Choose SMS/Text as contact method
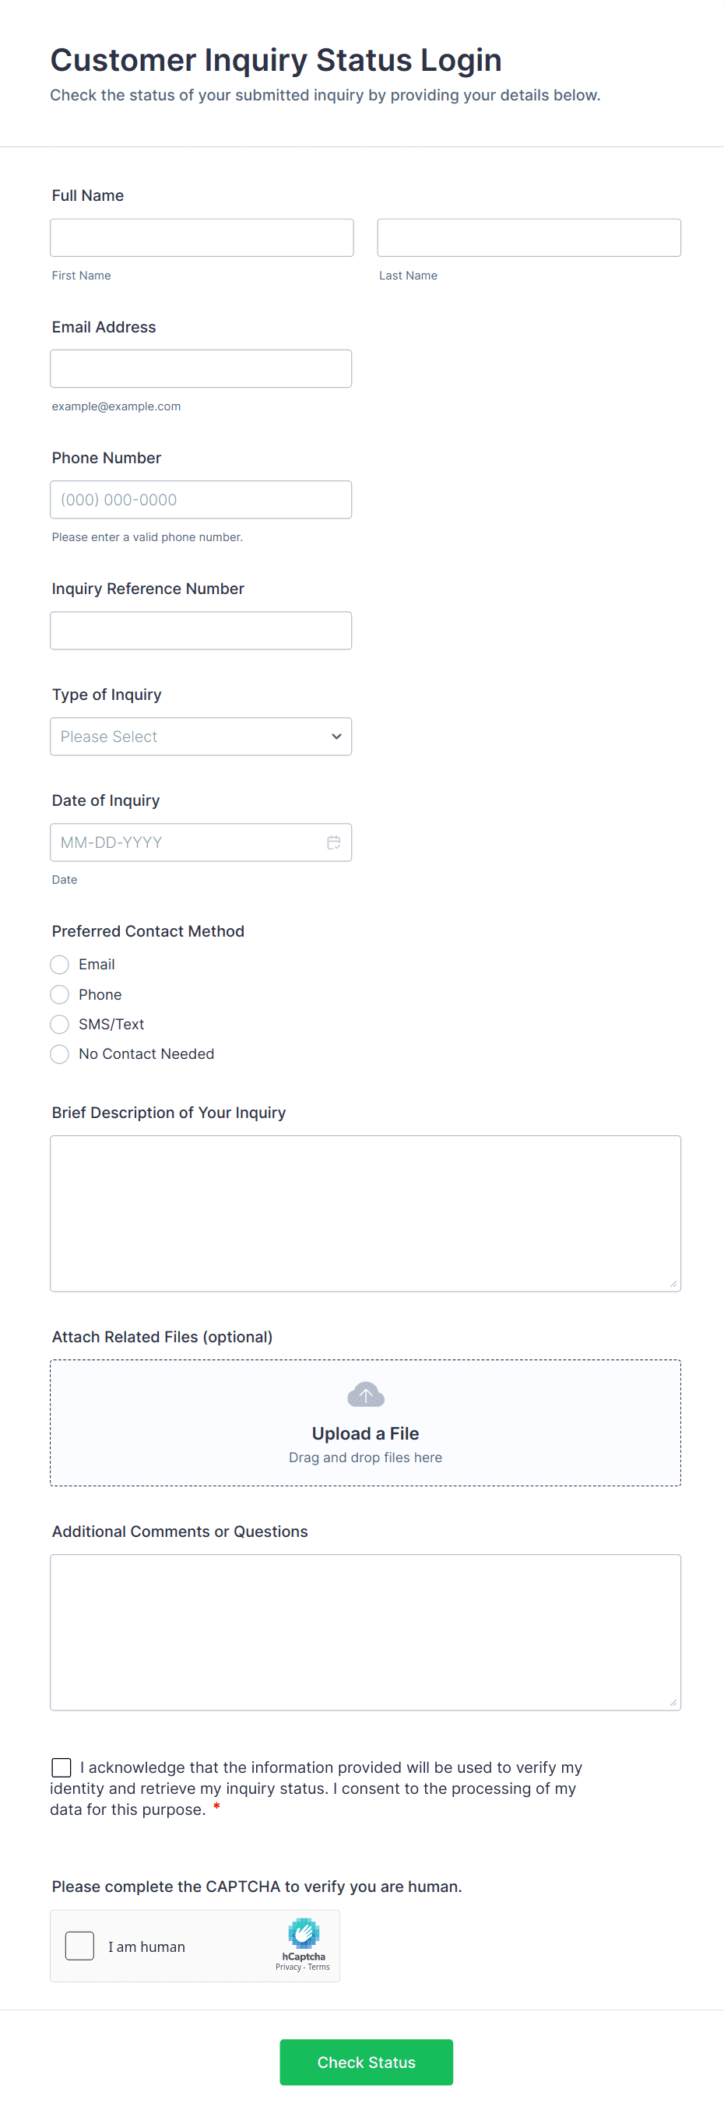This screenshot has width=724, height=2124. click(59, 1024)
